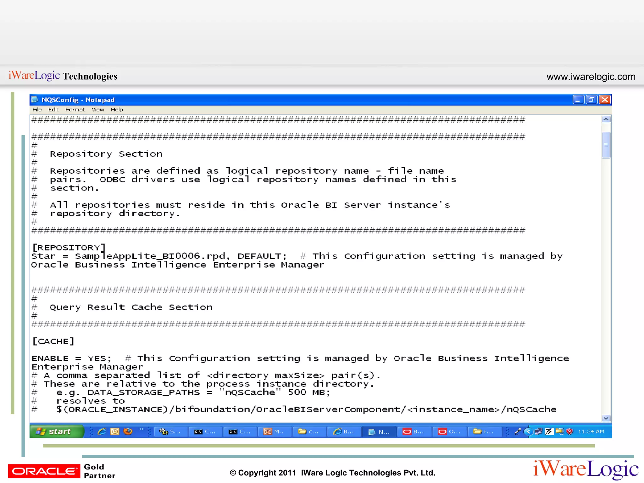
Task: Expand hidden quick launch icons chevron
Action: coord(141,429)
